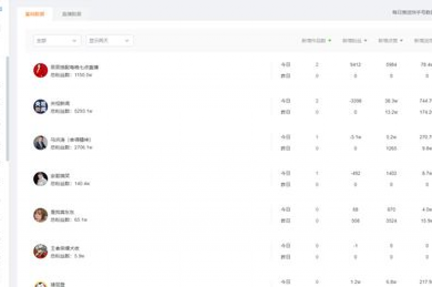Sort by the third column header above 5984

(390, 41)
